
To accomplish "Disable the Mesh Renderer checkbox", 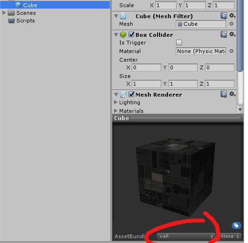I will pos(131,94).
